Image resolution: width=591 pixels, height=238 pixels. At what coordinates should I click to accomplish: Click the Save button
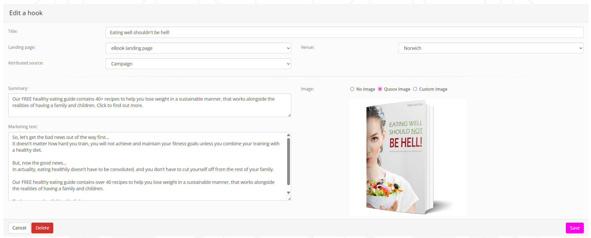[x=574, y=228]
